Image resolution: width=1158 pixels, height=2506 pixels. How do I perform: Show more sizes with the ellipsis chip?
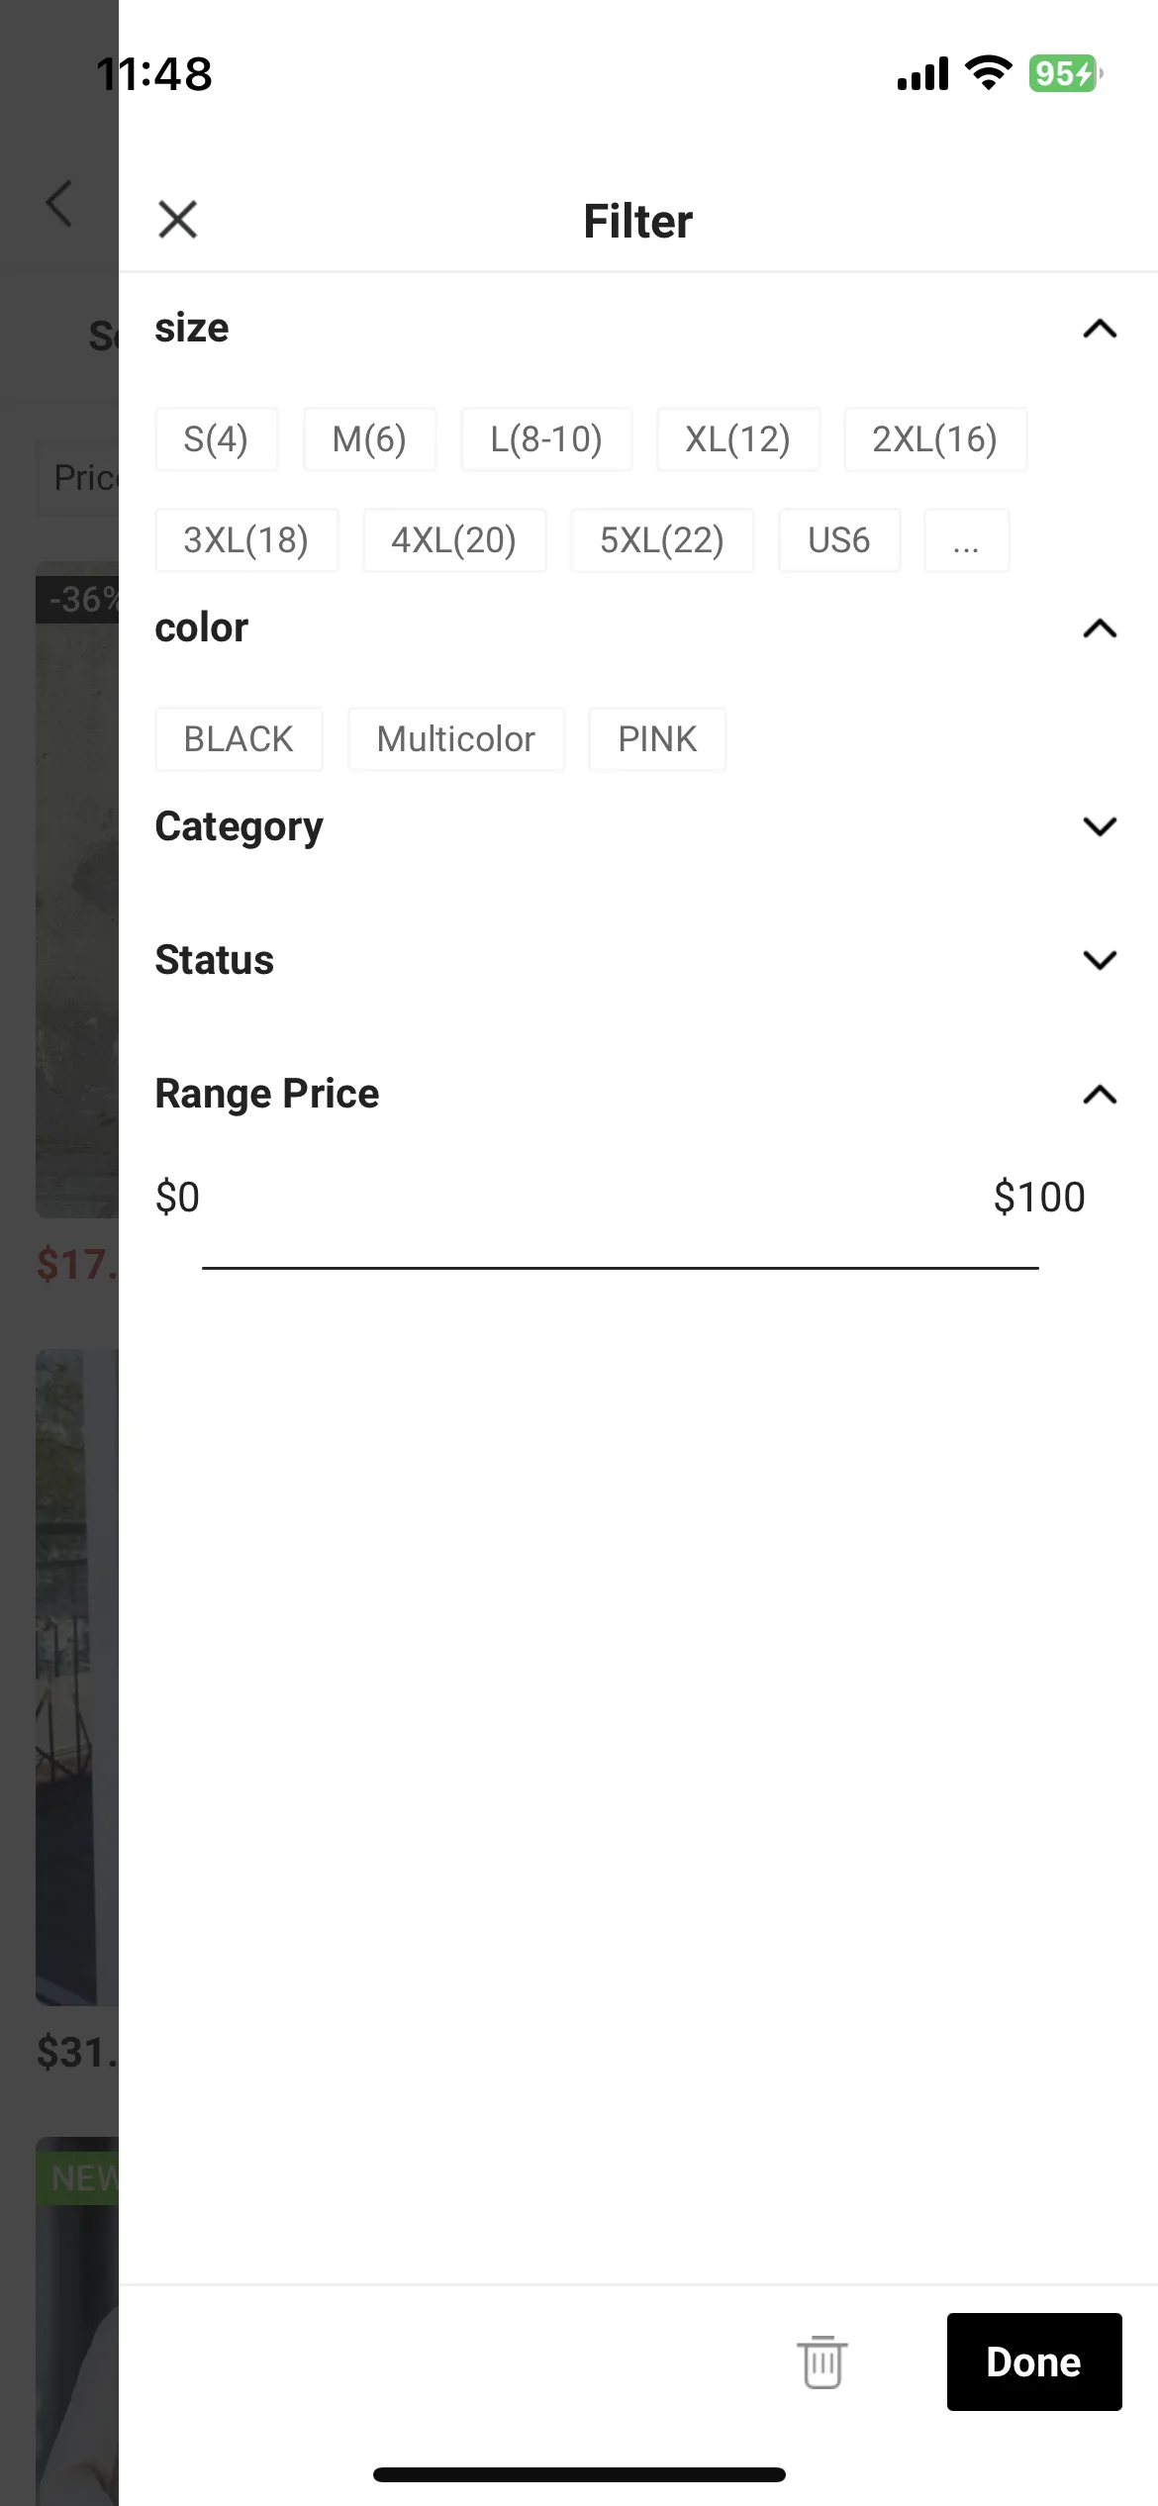click(966, 540)
